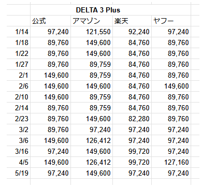Click the 5/19 date cell
This screenshot has height=187, width=201.
click(x=19, y=173)
